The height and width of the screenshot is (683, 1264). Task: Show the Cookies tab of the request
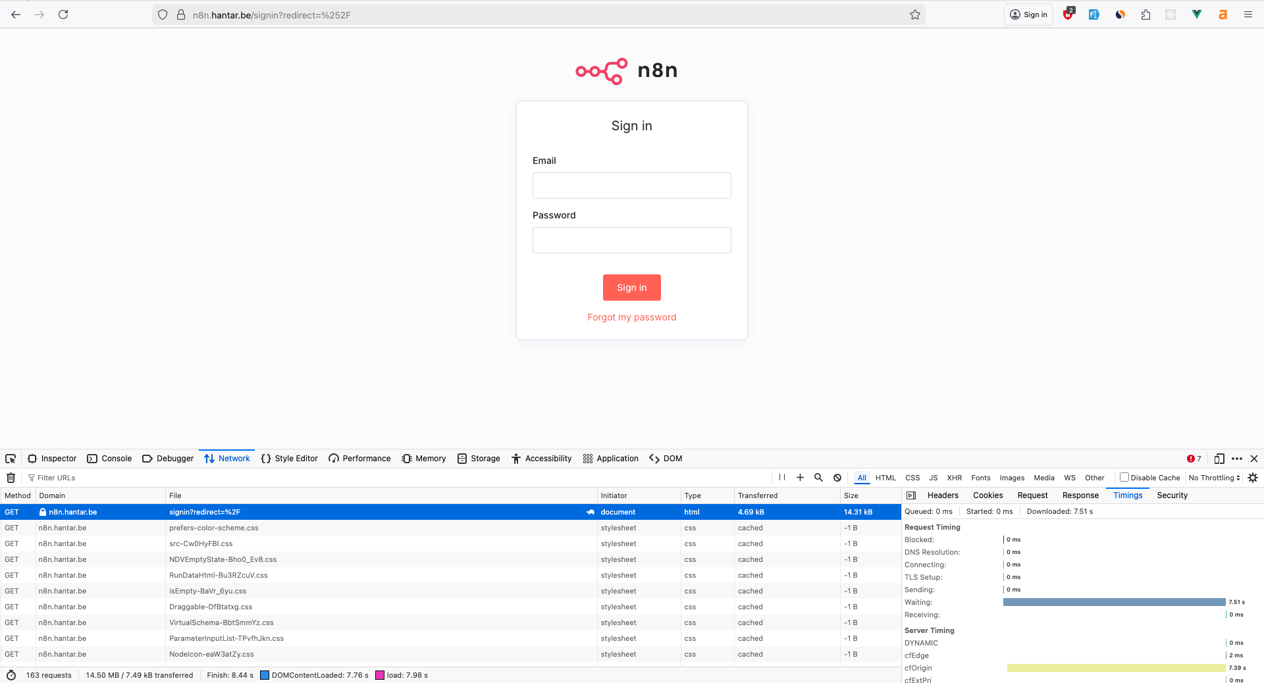[x=988, y=495]
